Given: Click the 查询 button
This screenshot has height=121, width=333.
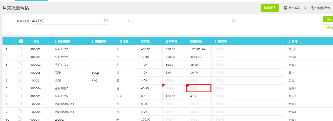Looking at the screenshot, I should (x=328, y=19).
